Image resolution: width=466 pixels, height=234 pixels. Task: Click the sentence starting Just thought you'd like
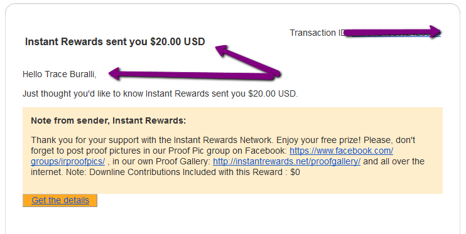pyautogui.click(x=160, y=94)
